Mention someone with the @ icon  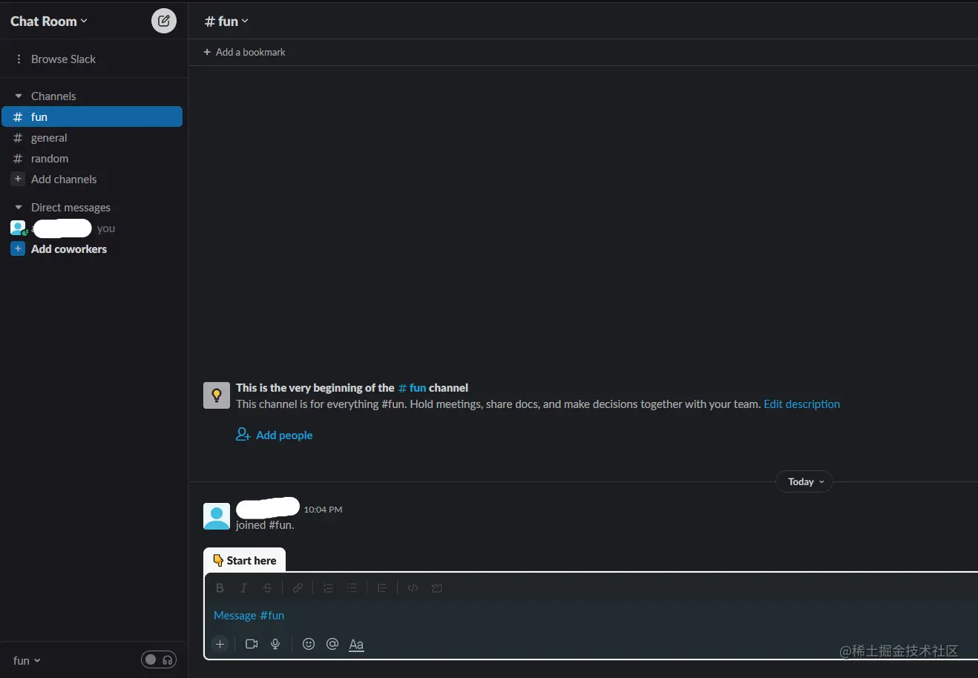[332, 645]
